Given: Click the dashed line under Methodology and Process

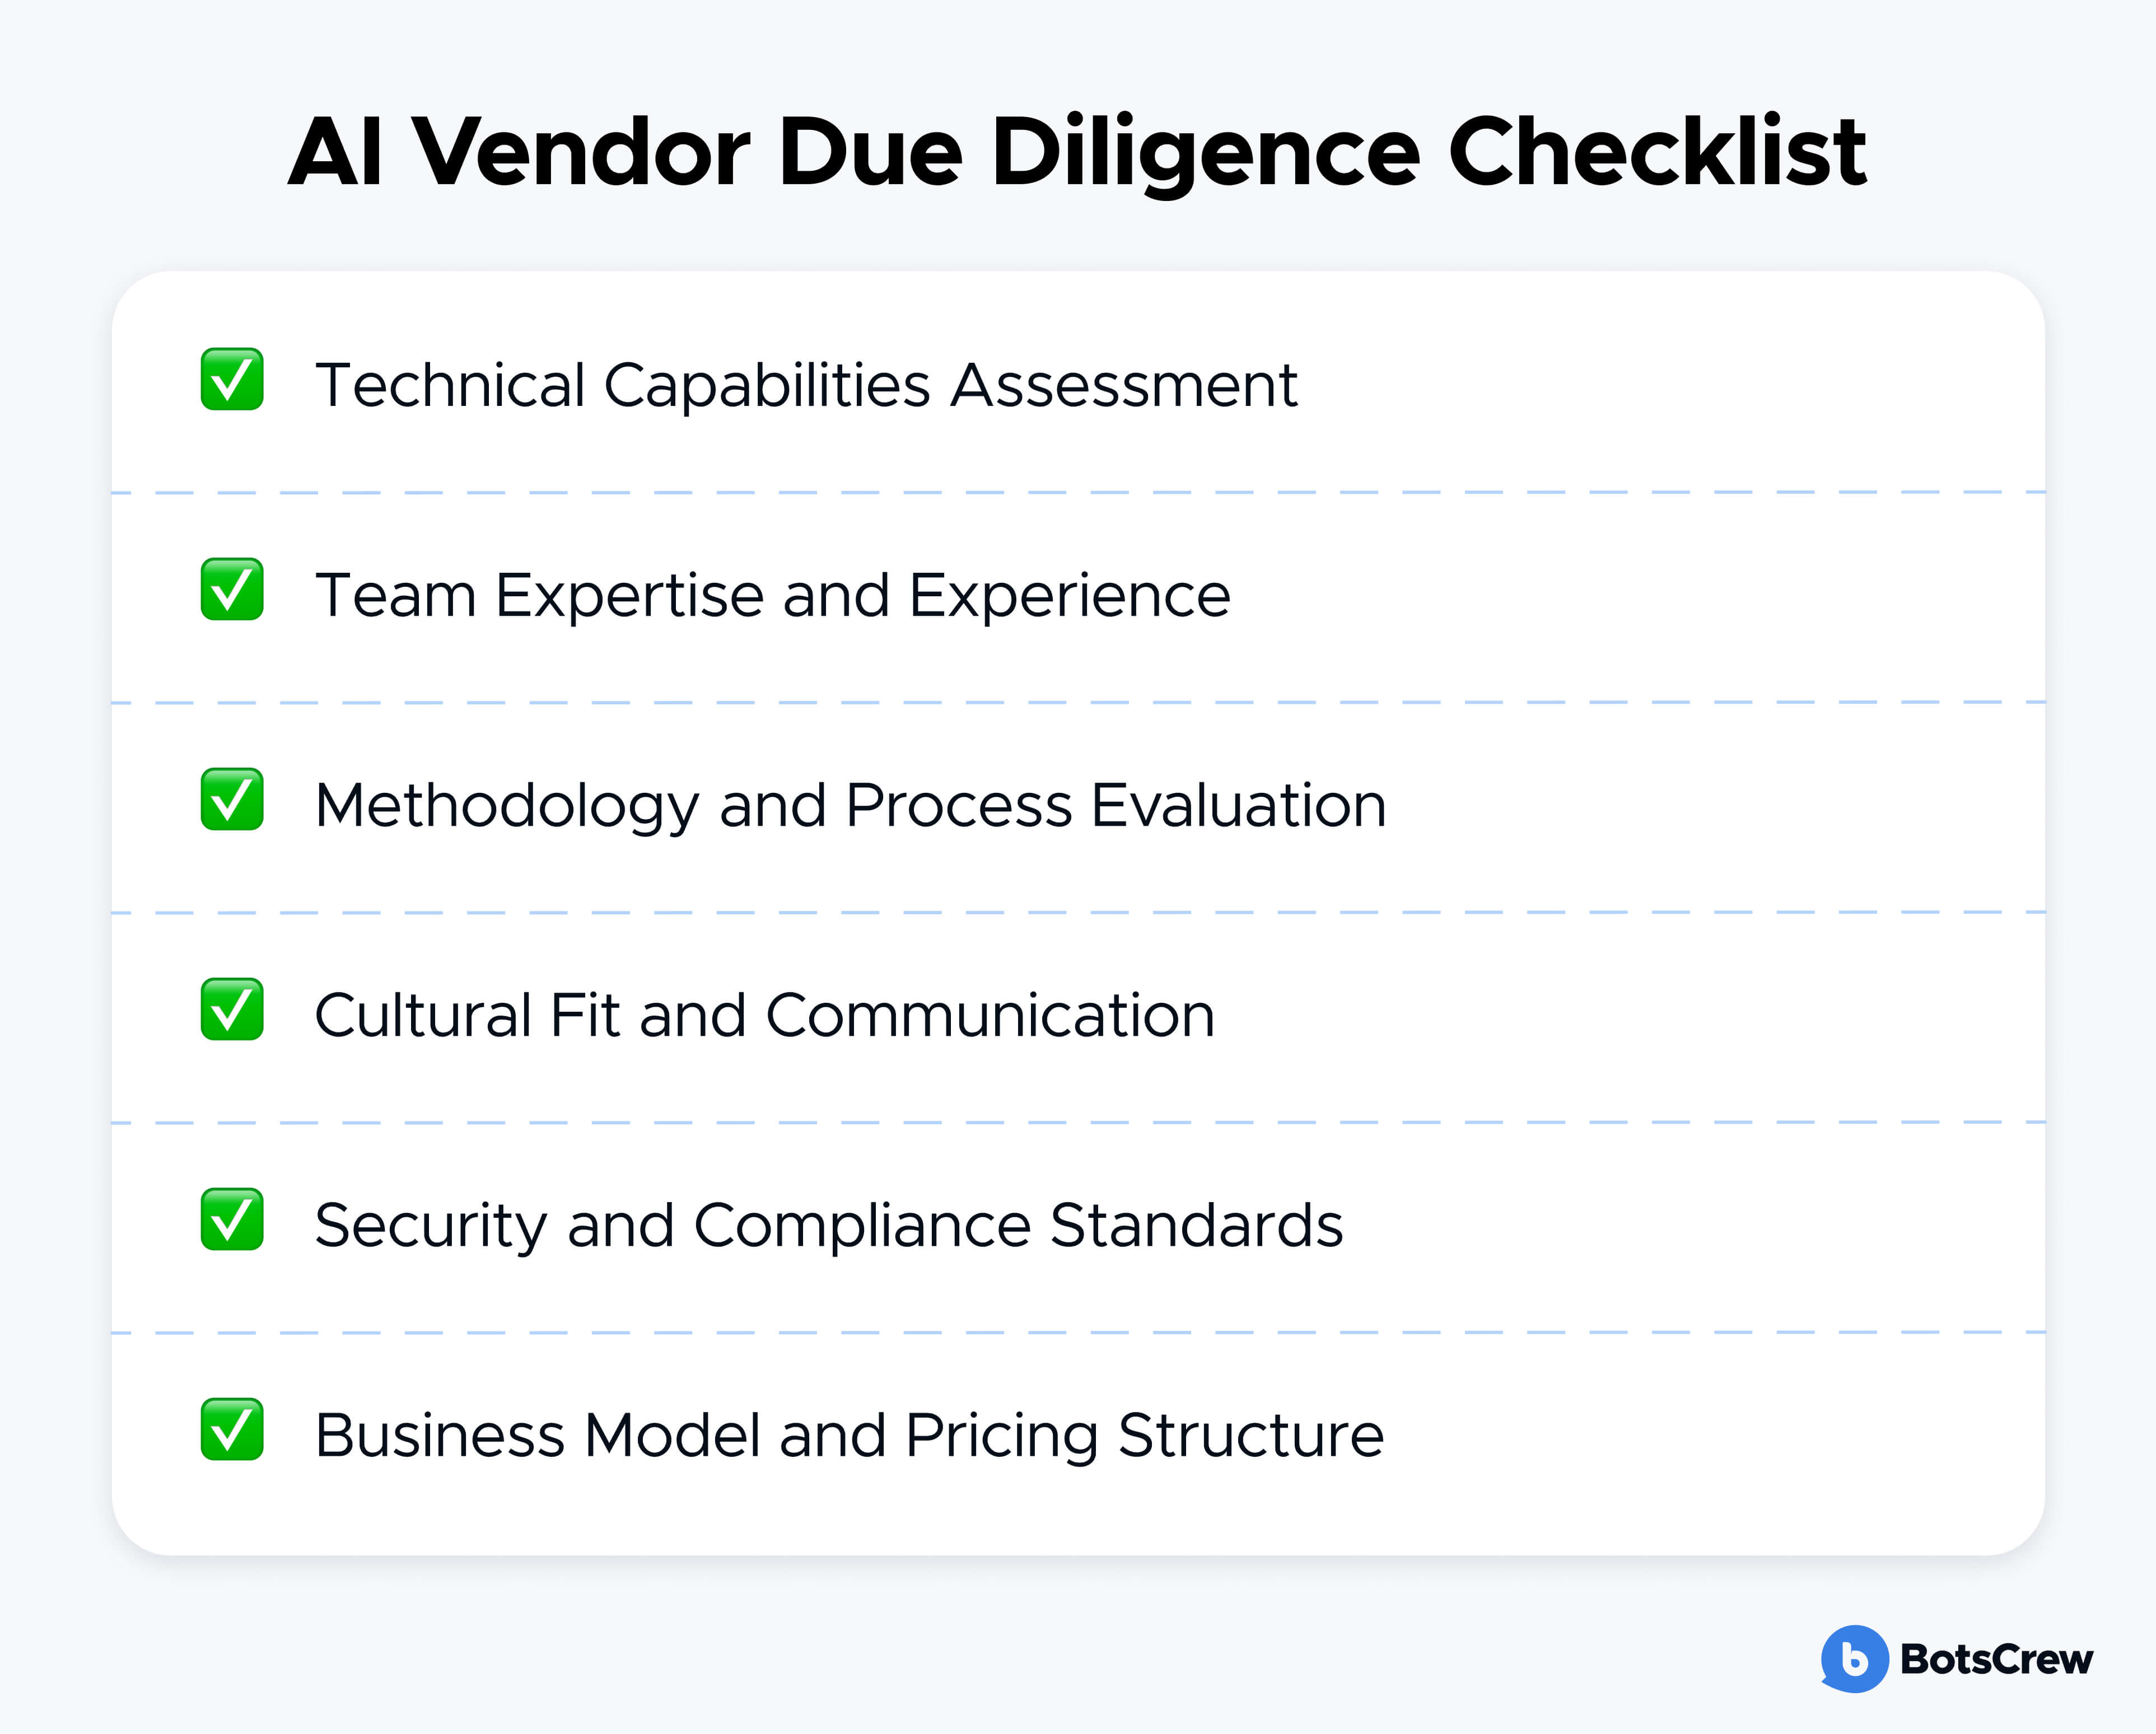Looking at the screenshot, I should [1078, 913].
